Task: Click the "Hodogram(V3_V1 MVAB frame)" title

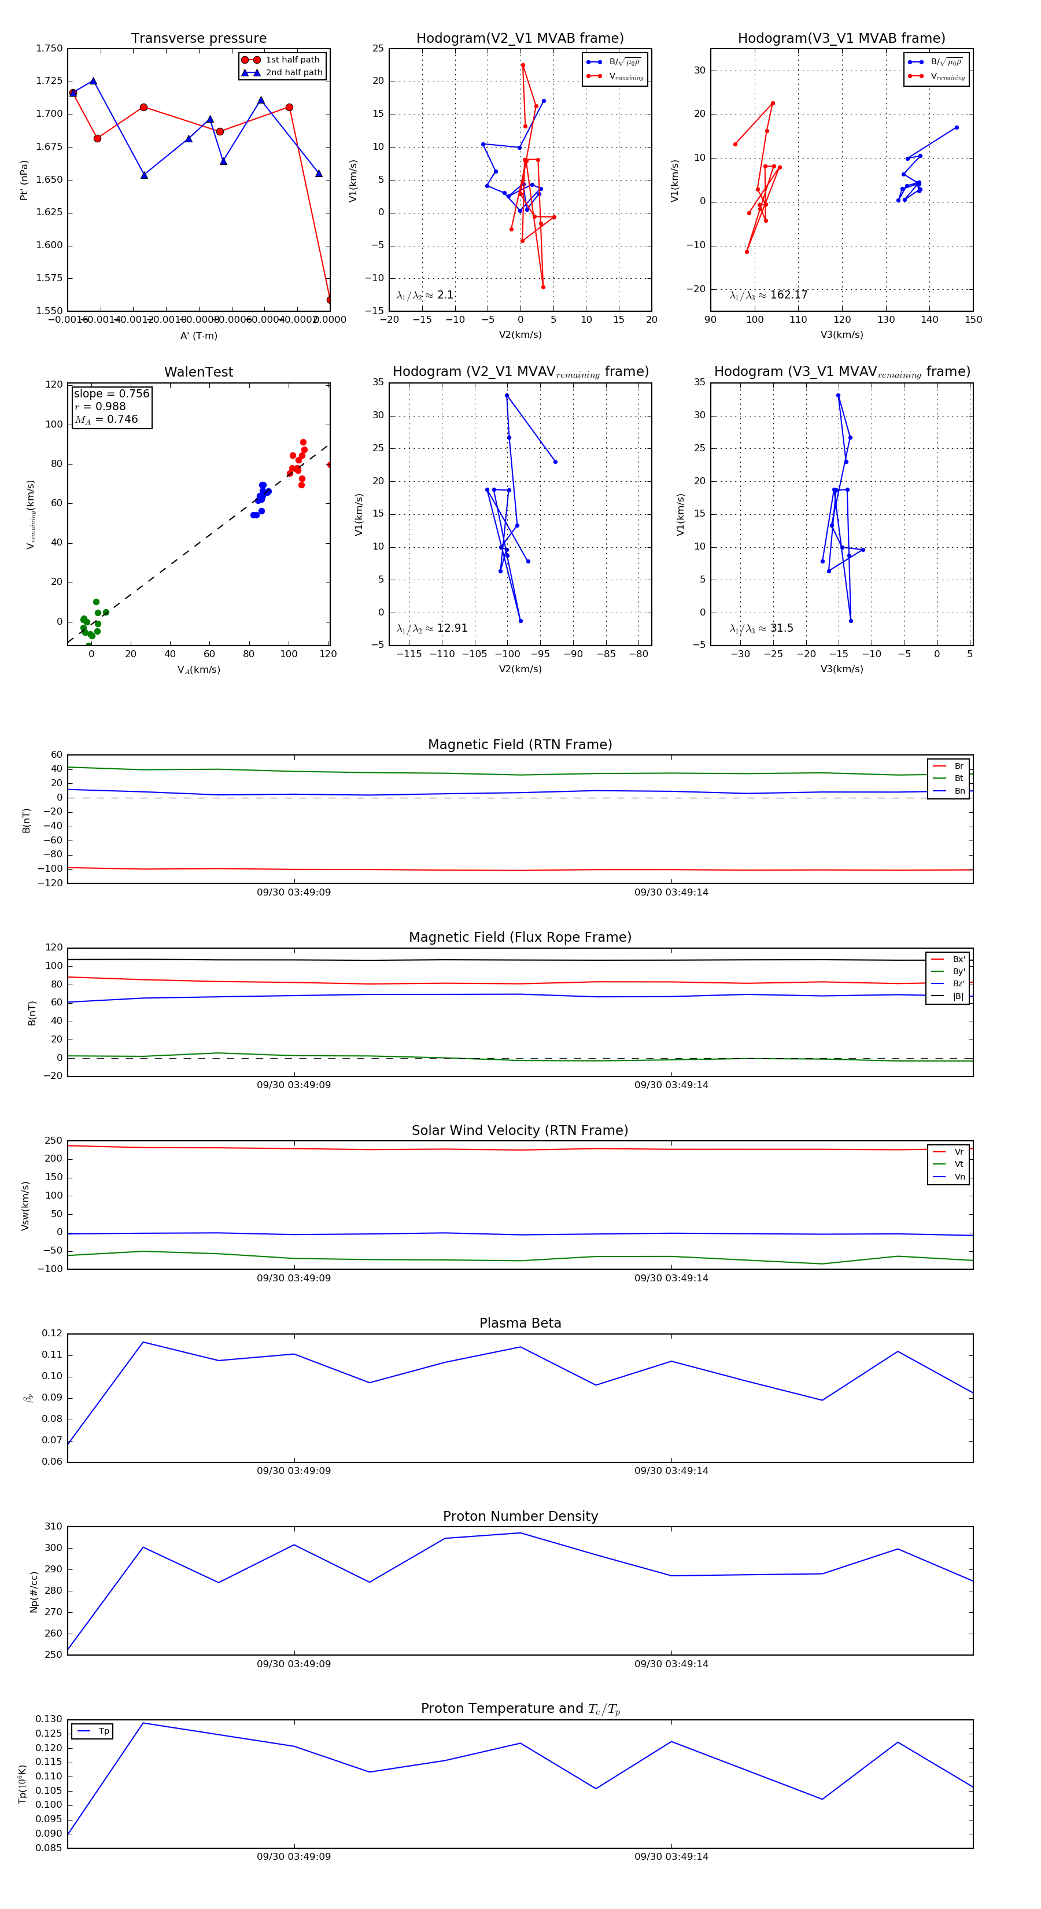Action: (x=841, y=39)
